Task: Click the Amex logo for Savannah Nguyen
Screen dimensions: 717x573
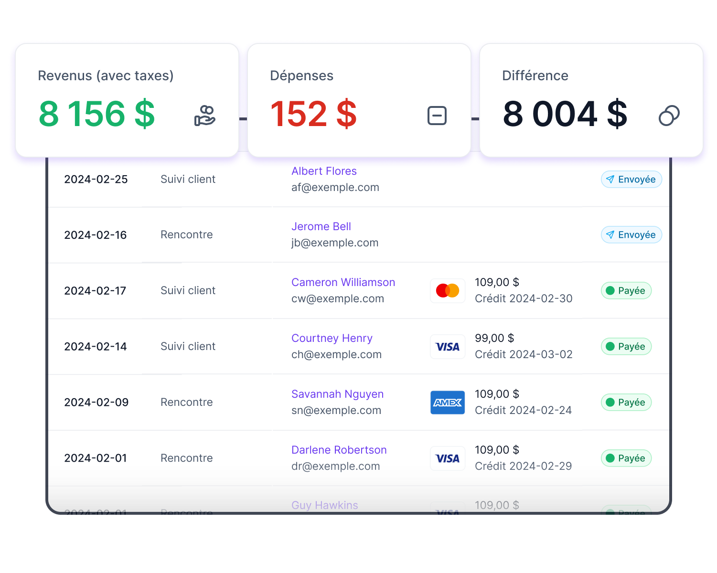Action: pyautogui.click(x=448, y=403)
